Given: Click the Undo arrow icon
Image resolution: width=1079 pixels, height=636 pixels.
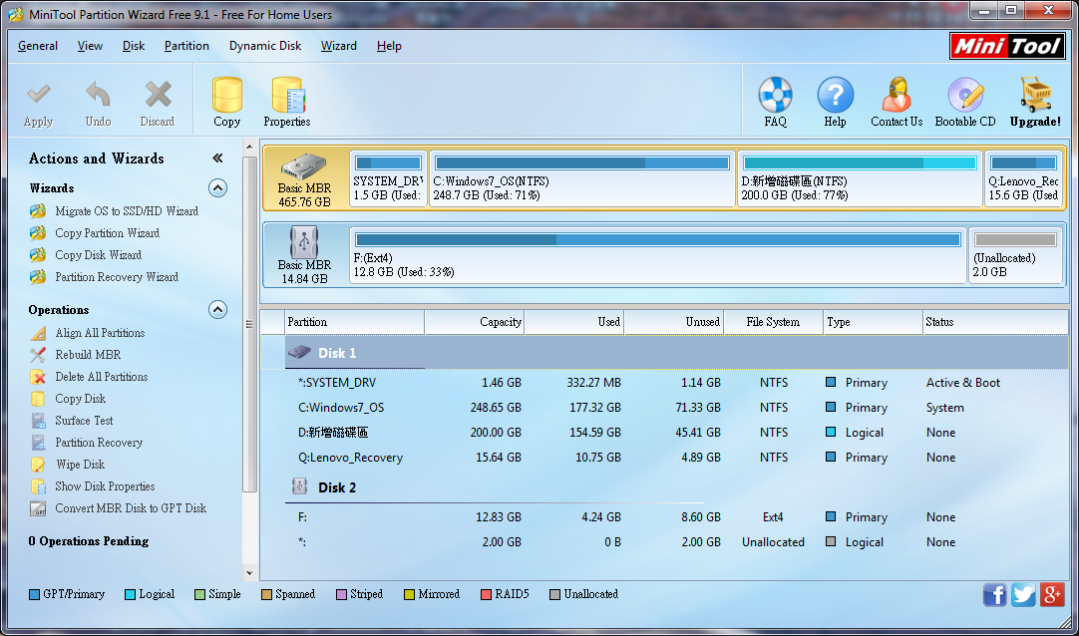Looking at the screenshot, I should tap(98, 94).
